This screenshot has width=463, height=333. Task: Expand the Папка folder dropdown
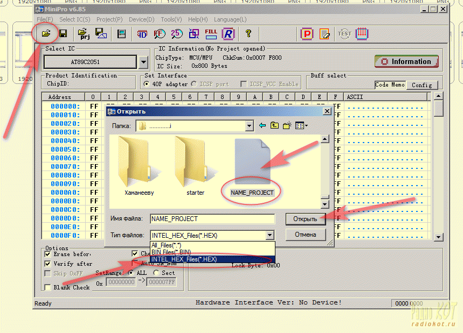(x=249, y=126)
